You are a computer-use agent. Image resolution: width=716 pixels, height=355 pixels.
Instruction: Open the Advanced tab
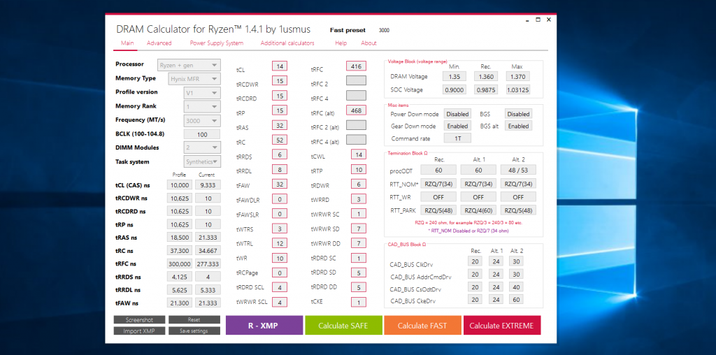pos(159,43)
